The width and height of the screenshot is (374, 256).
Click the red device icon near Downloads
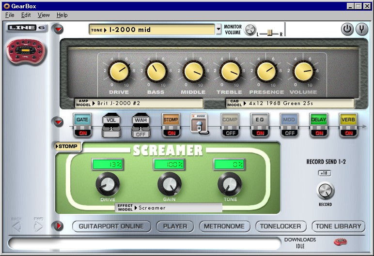click(340, 242)
